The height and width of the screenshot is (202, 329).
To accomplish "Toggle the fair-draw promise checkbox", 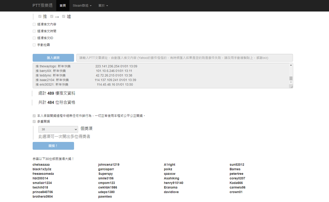I will click(x=34, y=116).
